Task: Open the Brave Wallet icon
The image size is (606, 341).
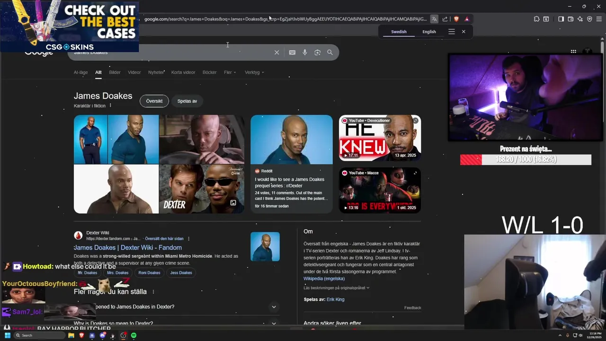Action: tap(570, 19)
